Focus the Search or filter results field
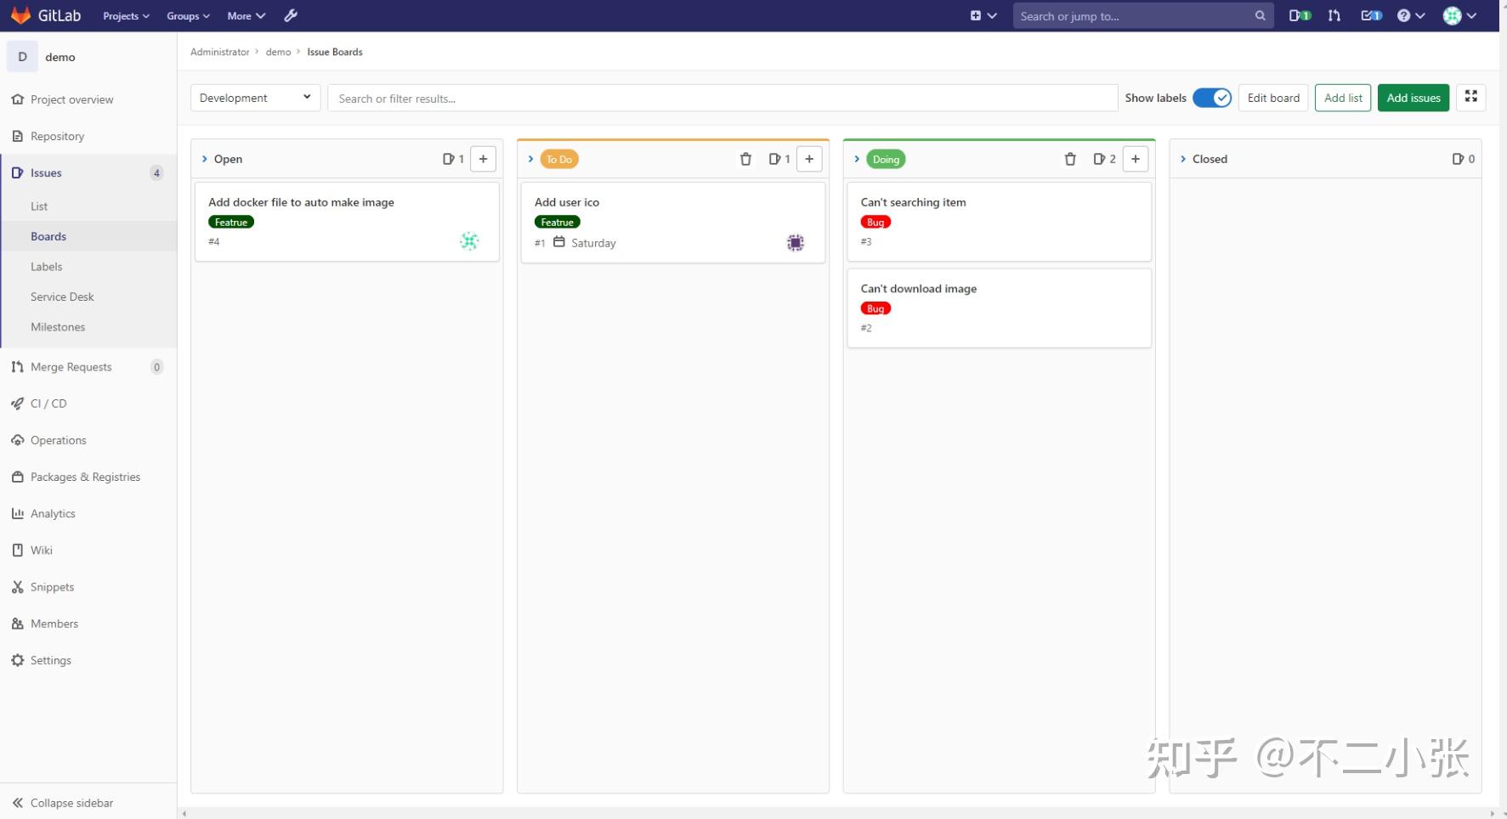Image resolution: width=1507 pixels, height=819 pixels. click(722, 98)
